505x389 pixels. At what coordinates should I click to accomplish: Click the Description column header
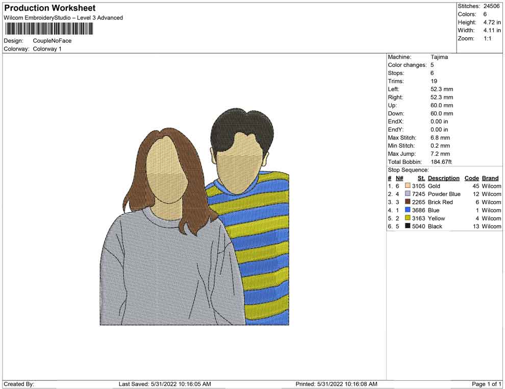443,178
